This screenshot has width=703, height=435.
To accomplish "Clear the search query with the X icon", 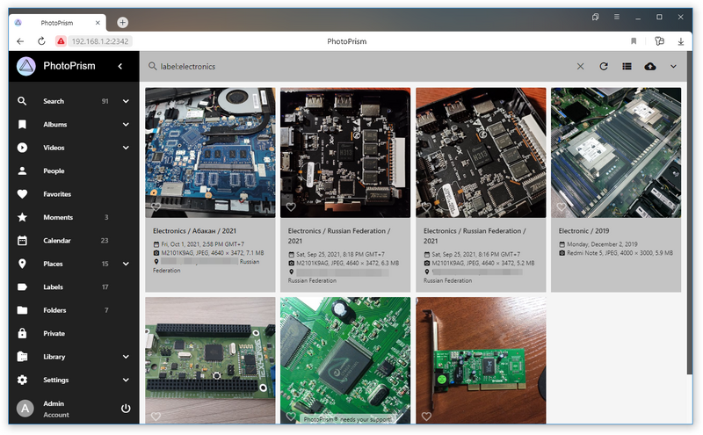I will pyautogui.click(x=580, y=67).
